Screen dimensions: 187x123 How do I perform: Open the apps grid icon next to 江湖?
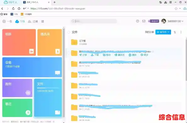pos(43,21)
